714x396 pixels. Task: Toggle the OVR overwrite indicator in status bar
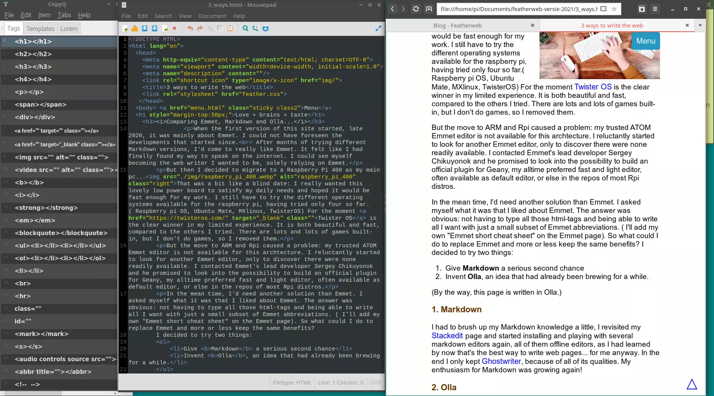click(x=375, y=383)
